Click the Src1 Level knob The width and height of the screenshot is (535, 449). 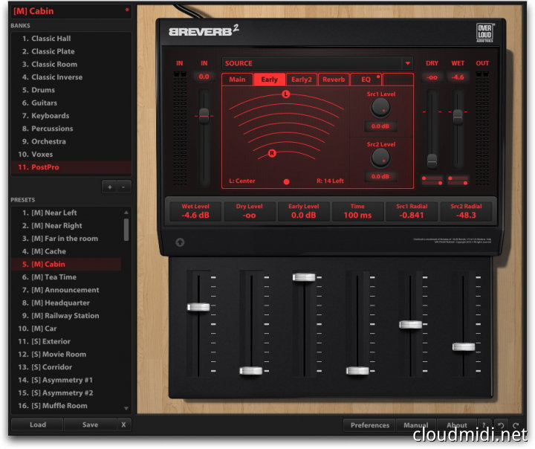(x=380, y=108)
